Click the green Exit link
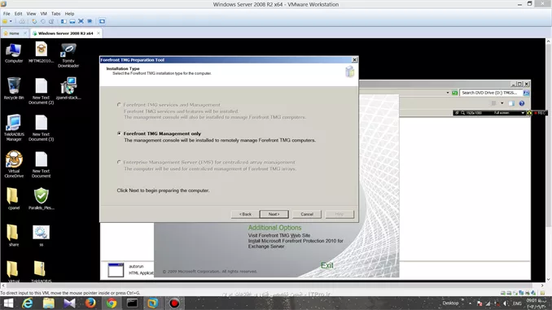552x310 pixels. click(327, 265)
